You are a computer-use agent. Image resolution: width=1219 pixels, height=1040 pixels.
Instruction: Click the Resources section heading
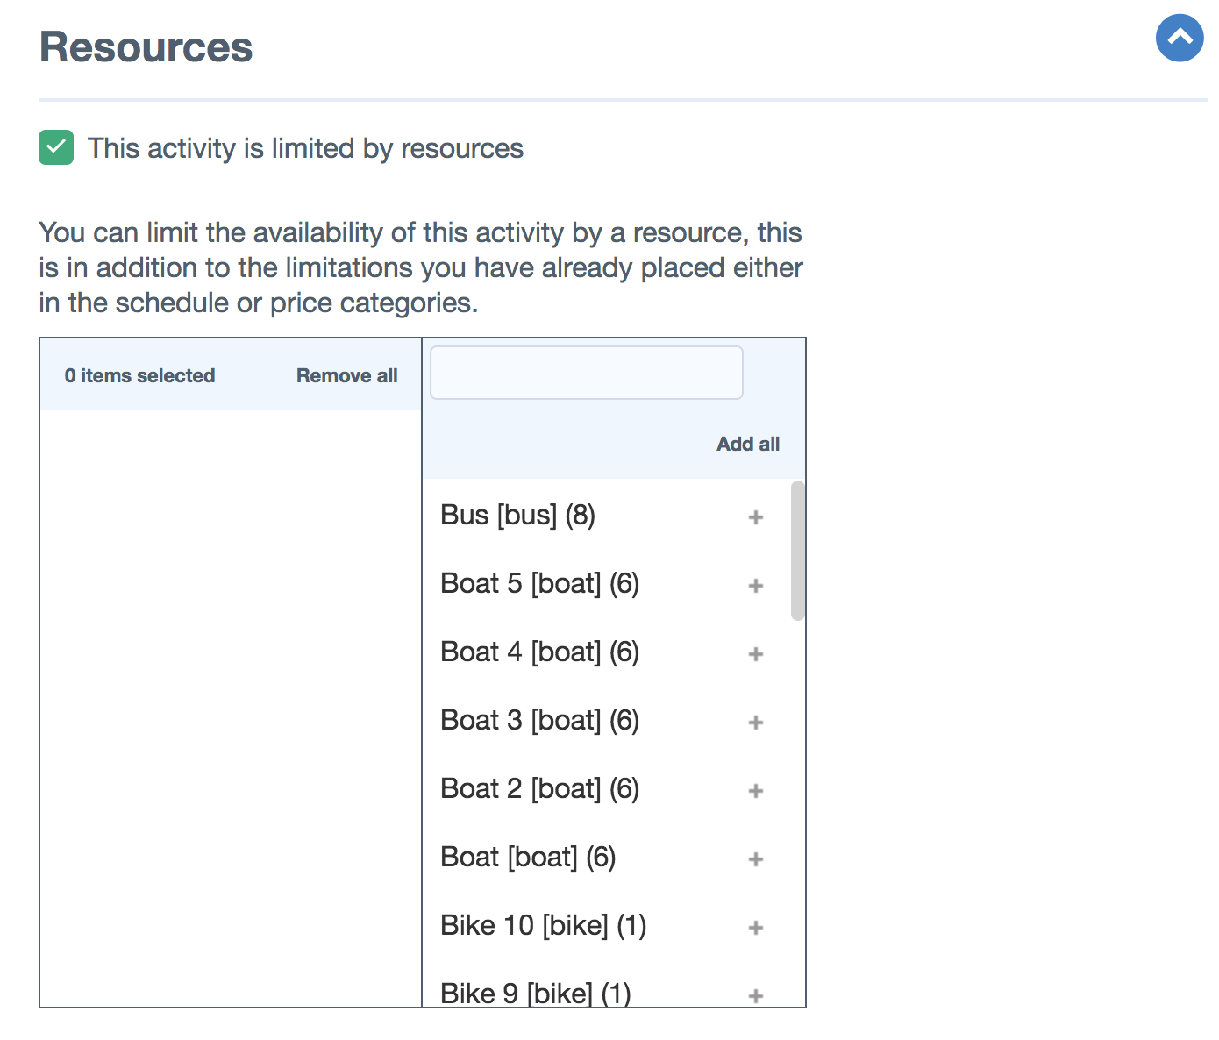click(146, 46)
